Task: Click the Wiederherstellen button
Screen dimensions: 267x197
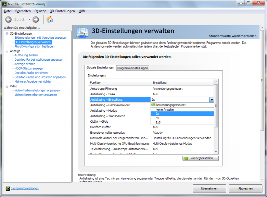Action: tap(201, 158)
